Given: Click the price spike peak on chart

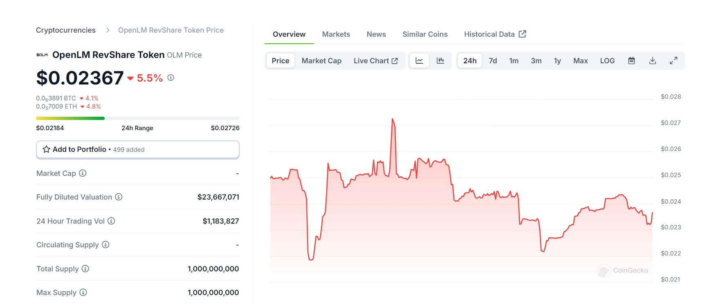Looking at the screenshot, I should click(393, 119).
